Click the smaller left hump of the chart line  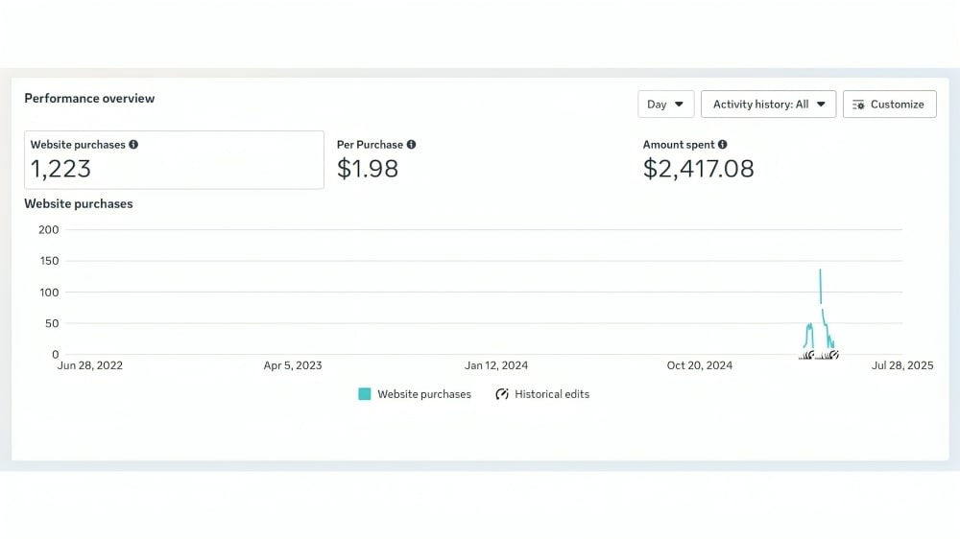point(809,328)
